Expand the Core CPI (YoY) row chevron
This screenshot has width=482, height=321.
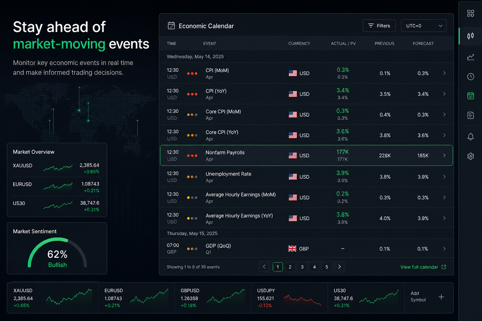tap(444, 135)
